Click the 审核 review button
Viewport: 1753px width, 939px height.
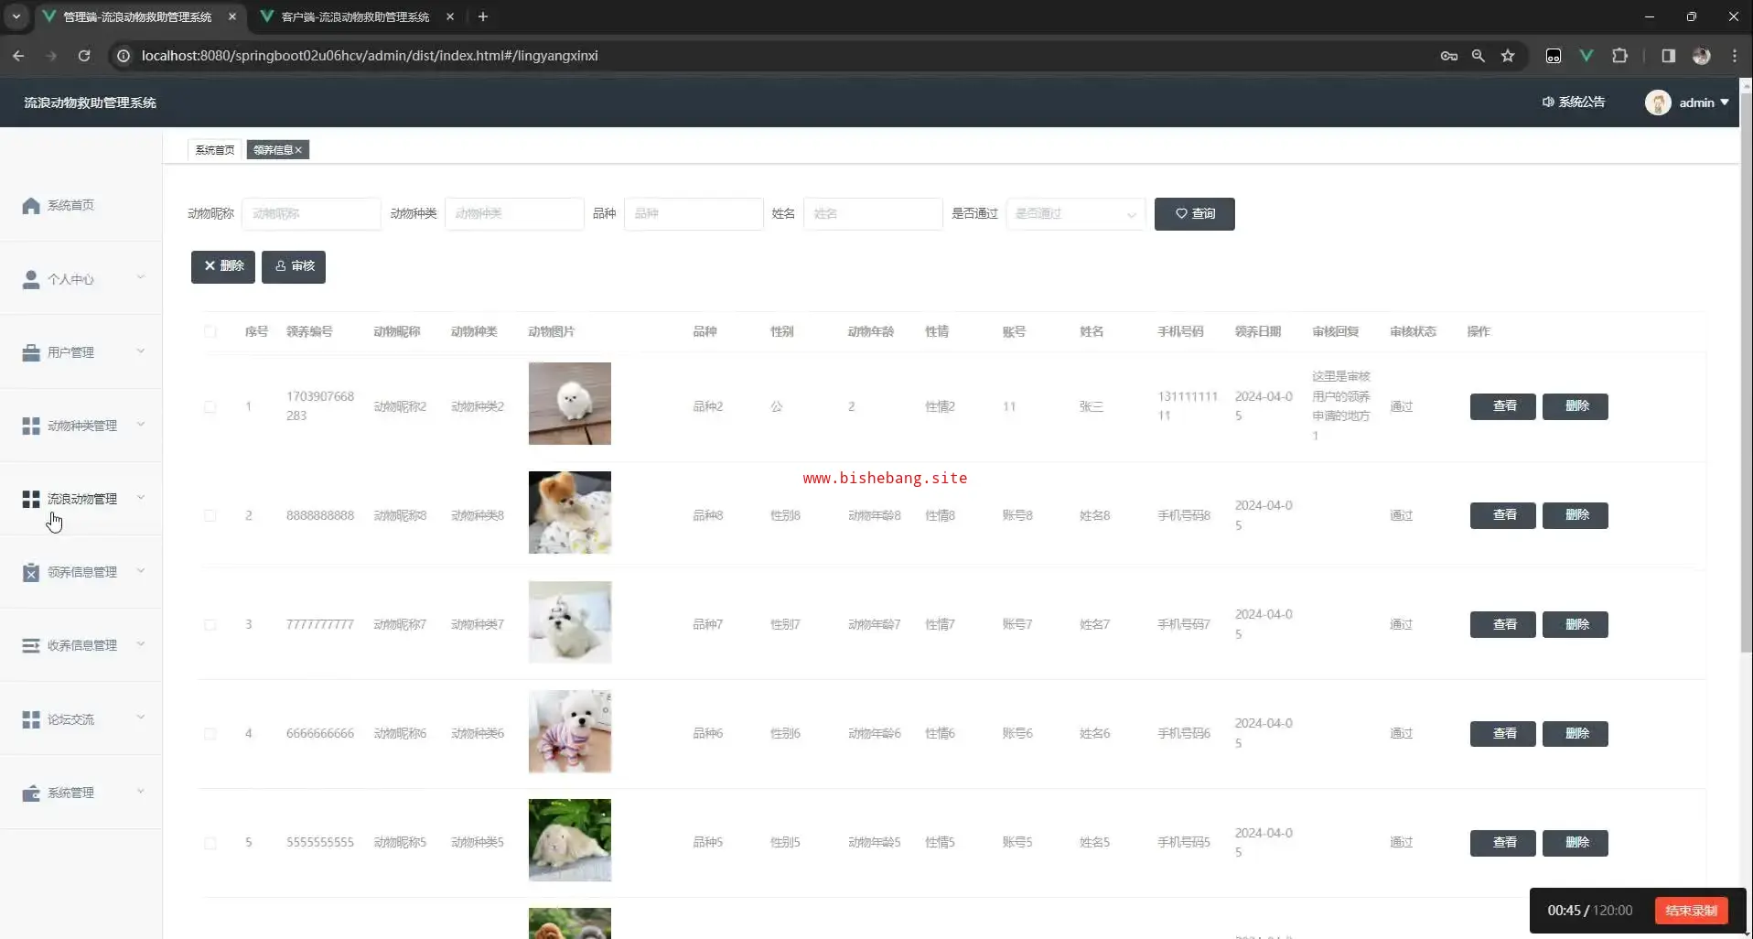(294, 266)
